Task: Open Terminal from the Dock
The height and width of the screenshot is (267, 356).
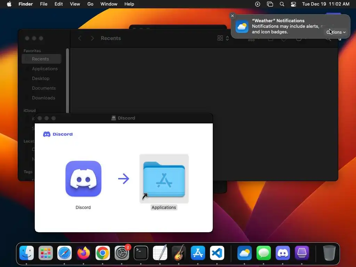Action: (x=141, y=253)
